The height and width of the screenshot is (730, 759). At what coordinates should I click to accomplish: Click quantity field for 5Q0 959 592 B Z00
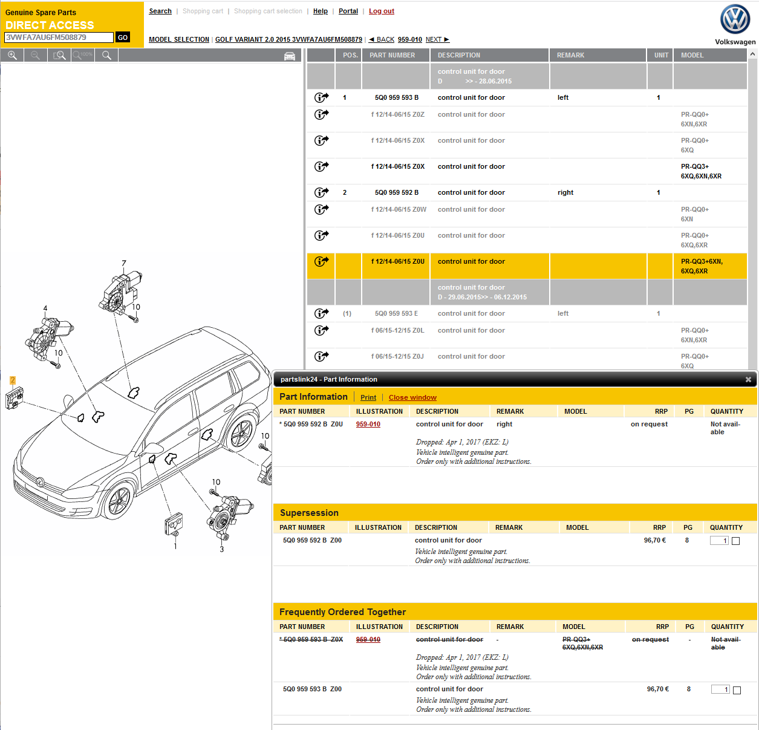[719, 541]
